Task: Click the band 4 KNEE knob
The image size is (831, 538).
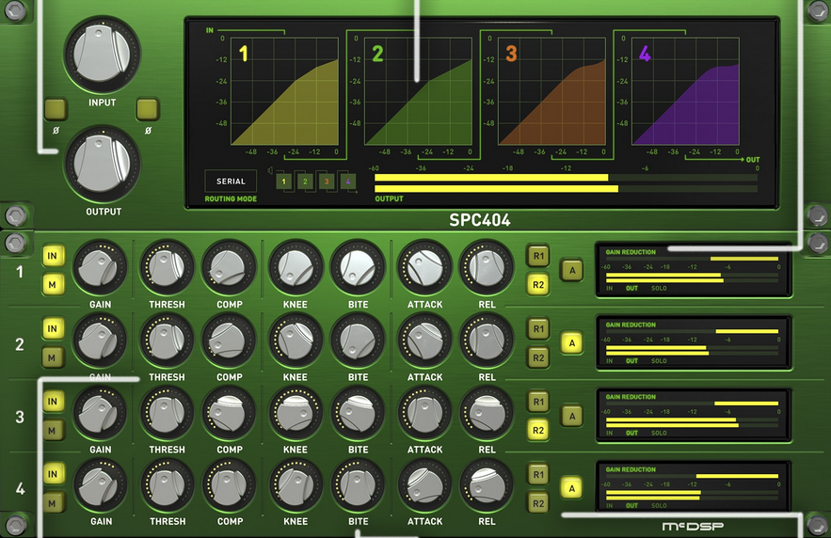Action: point(296,485)
